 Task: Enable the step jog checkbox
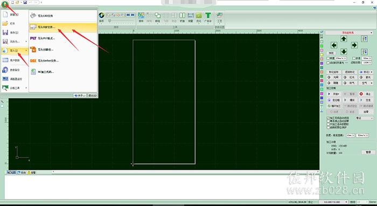tap(354, 58)
